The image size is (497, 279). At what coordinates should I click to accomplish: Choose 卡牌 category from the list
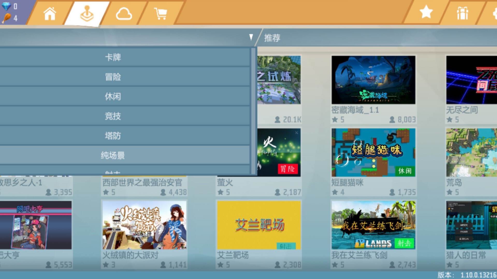coord(113,57)
